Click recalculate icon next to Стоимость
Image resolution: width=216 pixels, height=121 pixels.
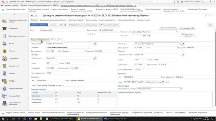point(149,36)
